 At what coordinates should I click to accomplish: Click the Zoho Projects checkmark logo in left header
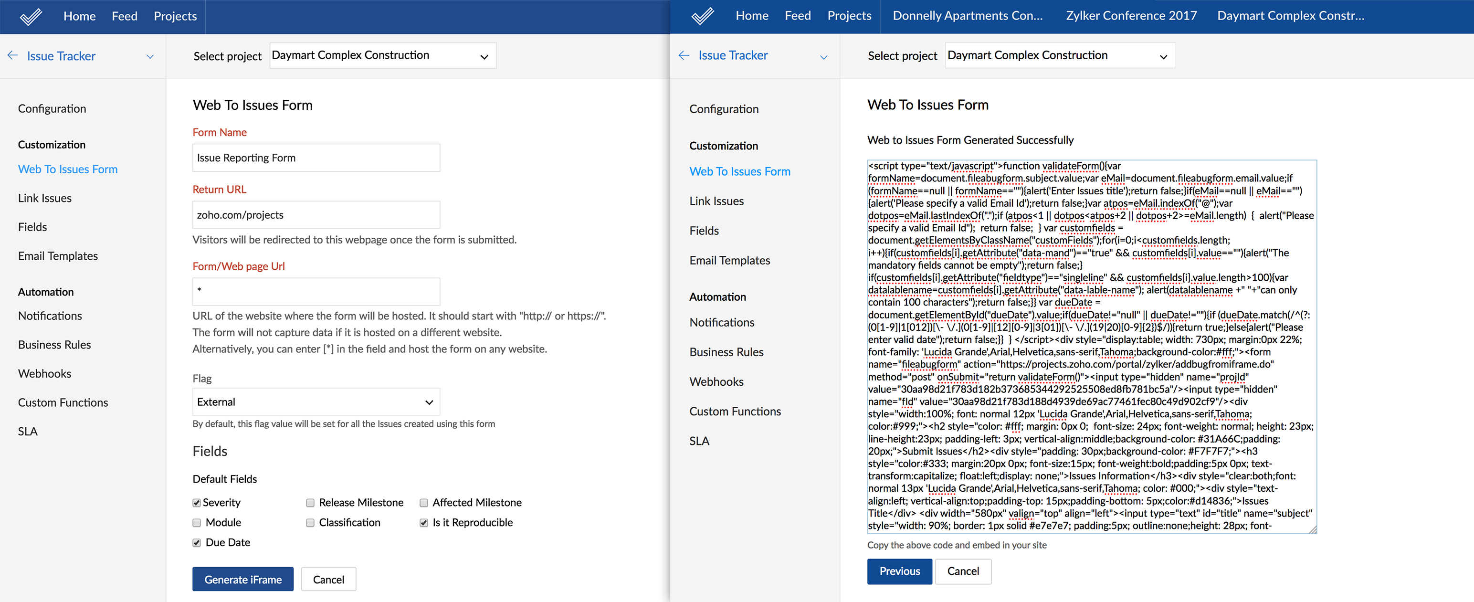tap(31, 17)
